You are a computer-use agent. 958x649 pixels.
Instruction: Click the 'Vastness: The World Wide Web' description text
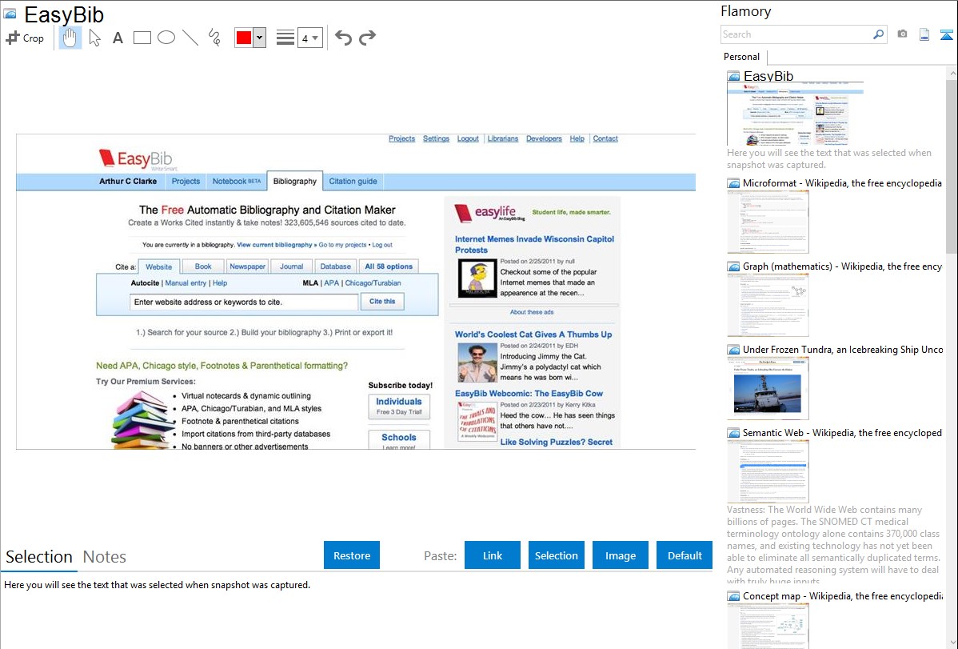point(833,546)
